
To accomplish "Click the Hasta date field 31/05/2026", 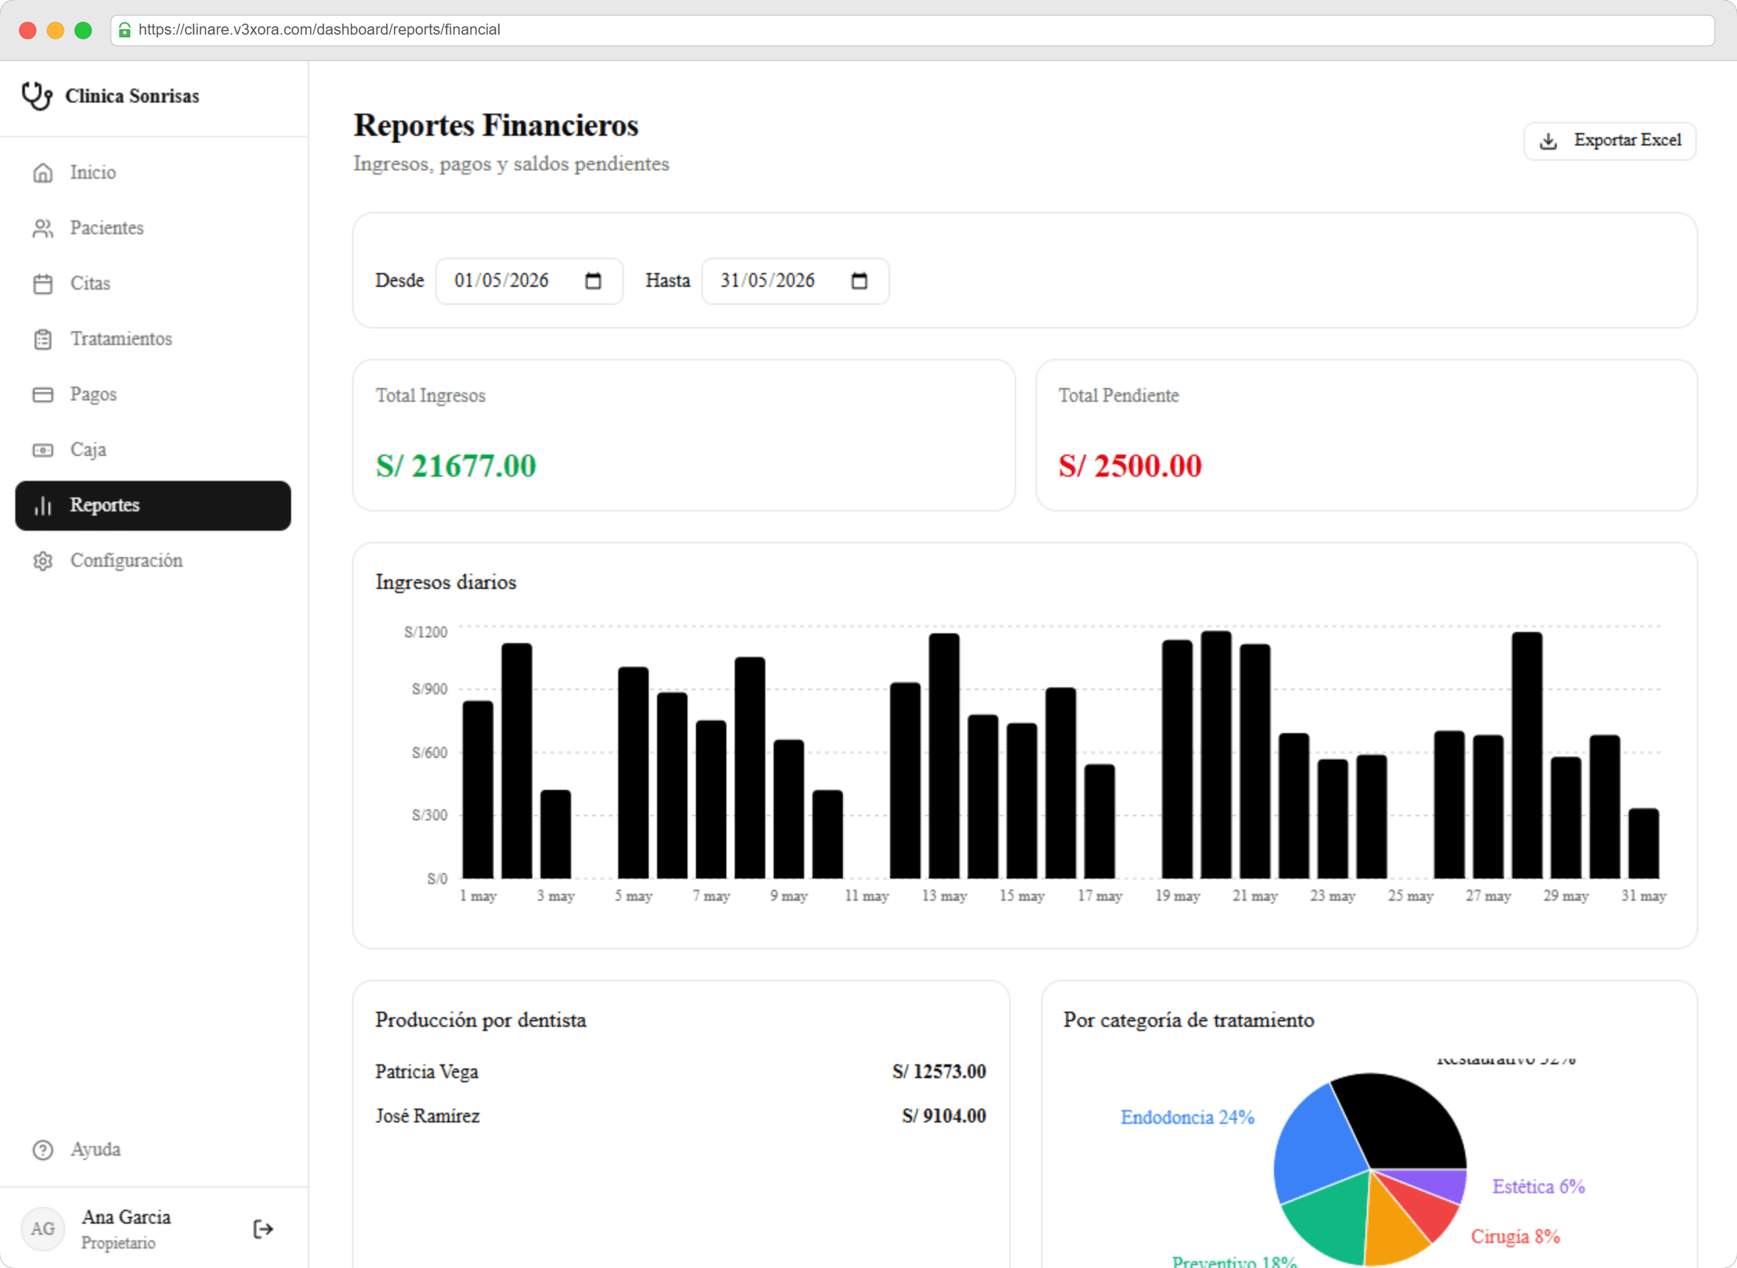I will click(795, 281).
